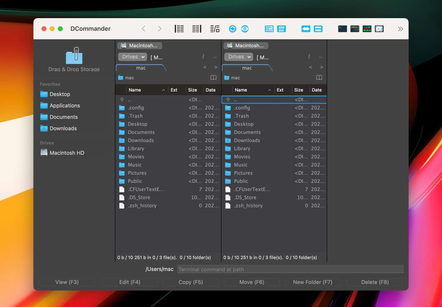Select the Macintosh HD drive in sidebar

point(67,153)
